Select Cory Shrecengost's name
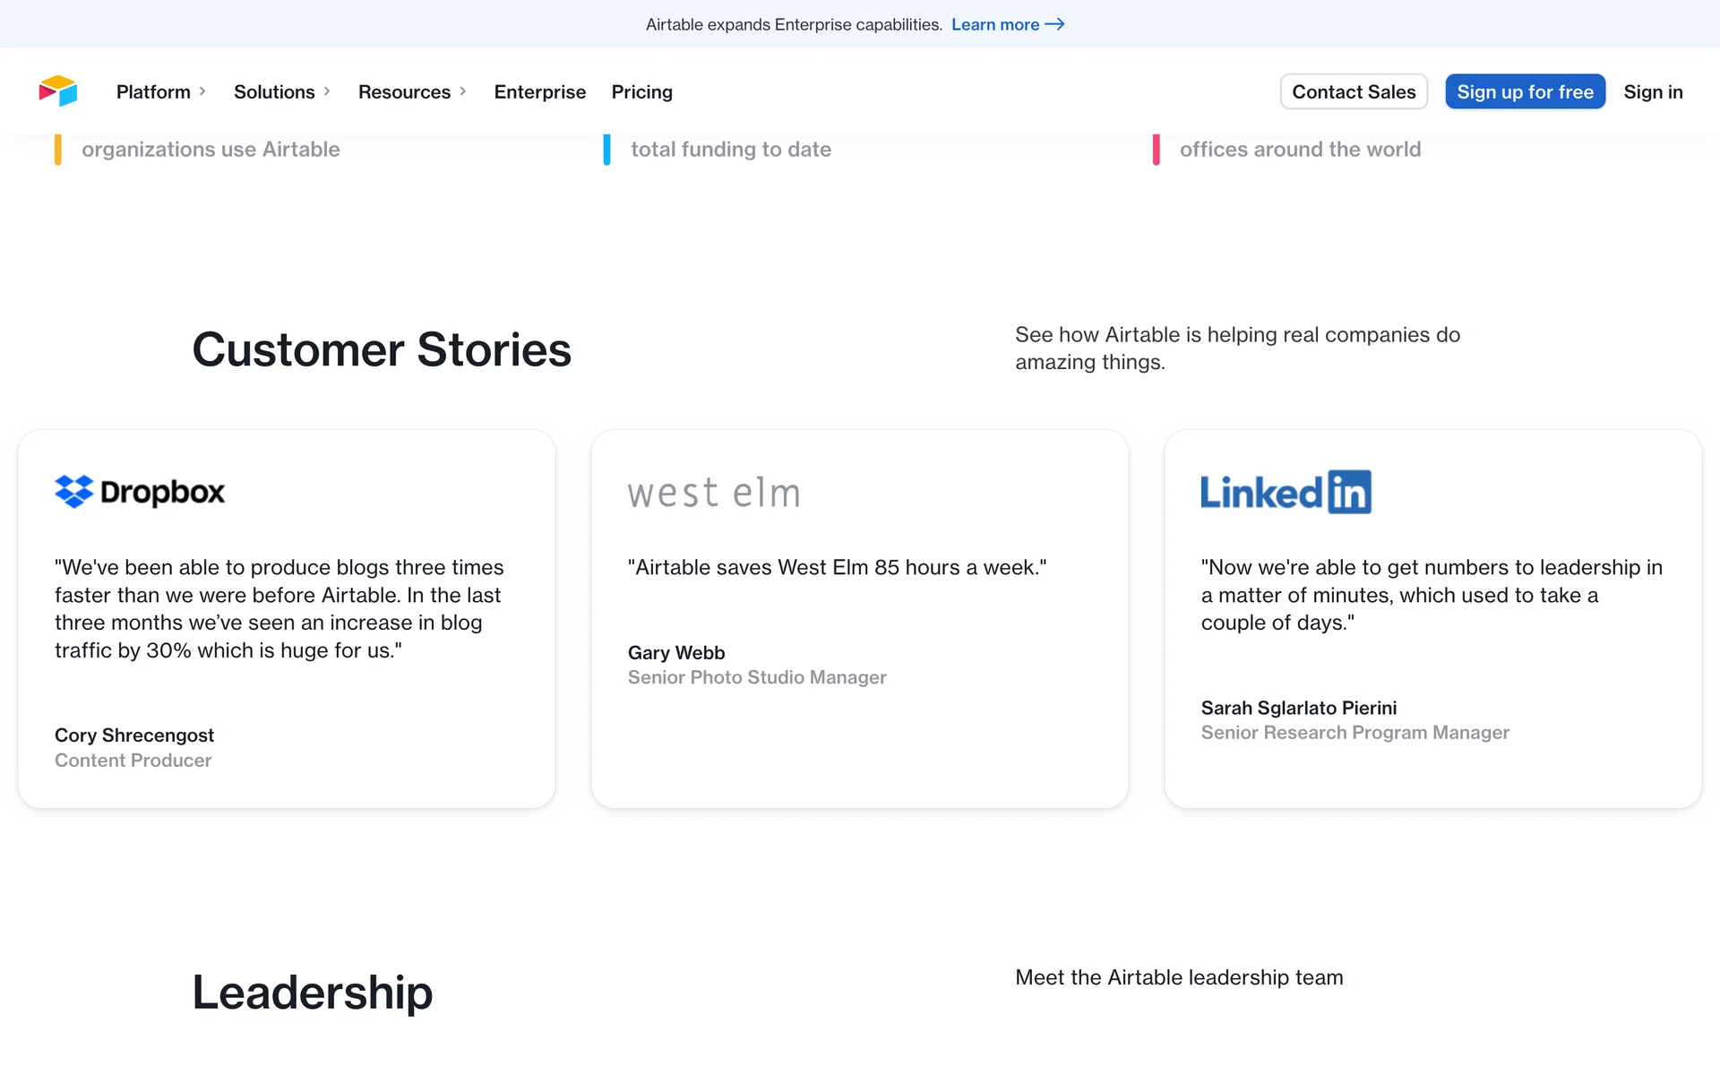Screen dimensions: 1720x1075 tap(134, 735)
